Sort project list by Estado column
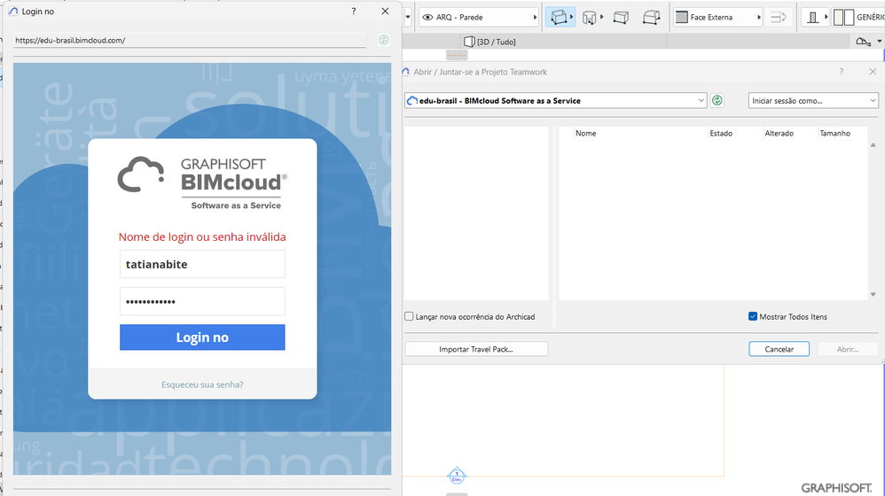Viewport: 885px width, 496px height. click(x=721, y=134)
